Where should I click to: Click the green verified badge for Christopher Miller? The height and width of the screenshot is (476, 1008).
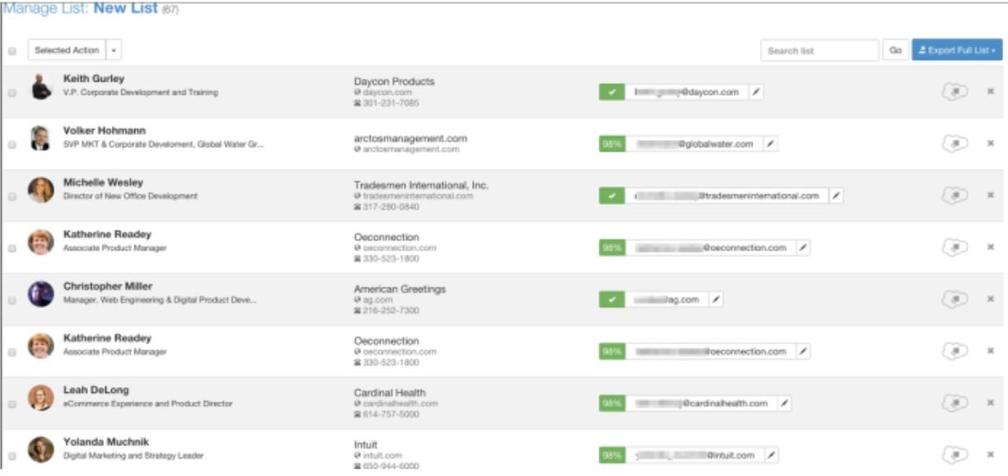point(612,300)
